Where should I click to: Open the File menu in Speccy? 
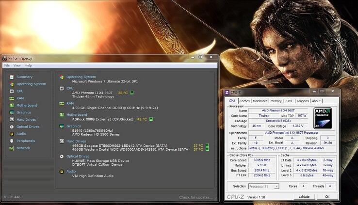(7, 65)
